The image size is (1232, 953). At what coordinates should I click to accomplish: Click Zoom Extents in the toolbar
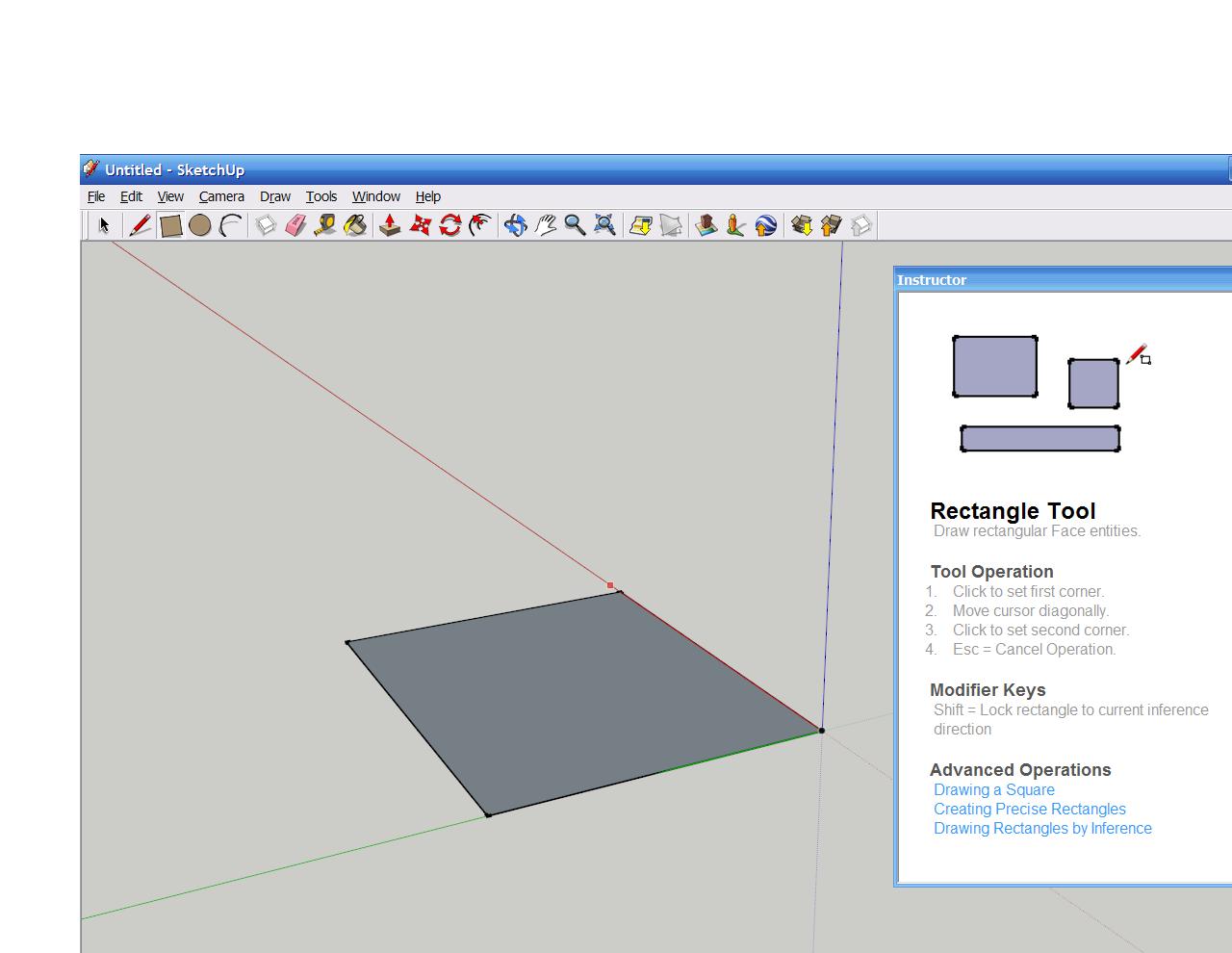603,225
